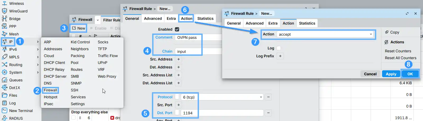Viewport: 423px width, 121px height.
Task: Click the Comment field containing OVPN pass
Action: [x=198, y=38]
